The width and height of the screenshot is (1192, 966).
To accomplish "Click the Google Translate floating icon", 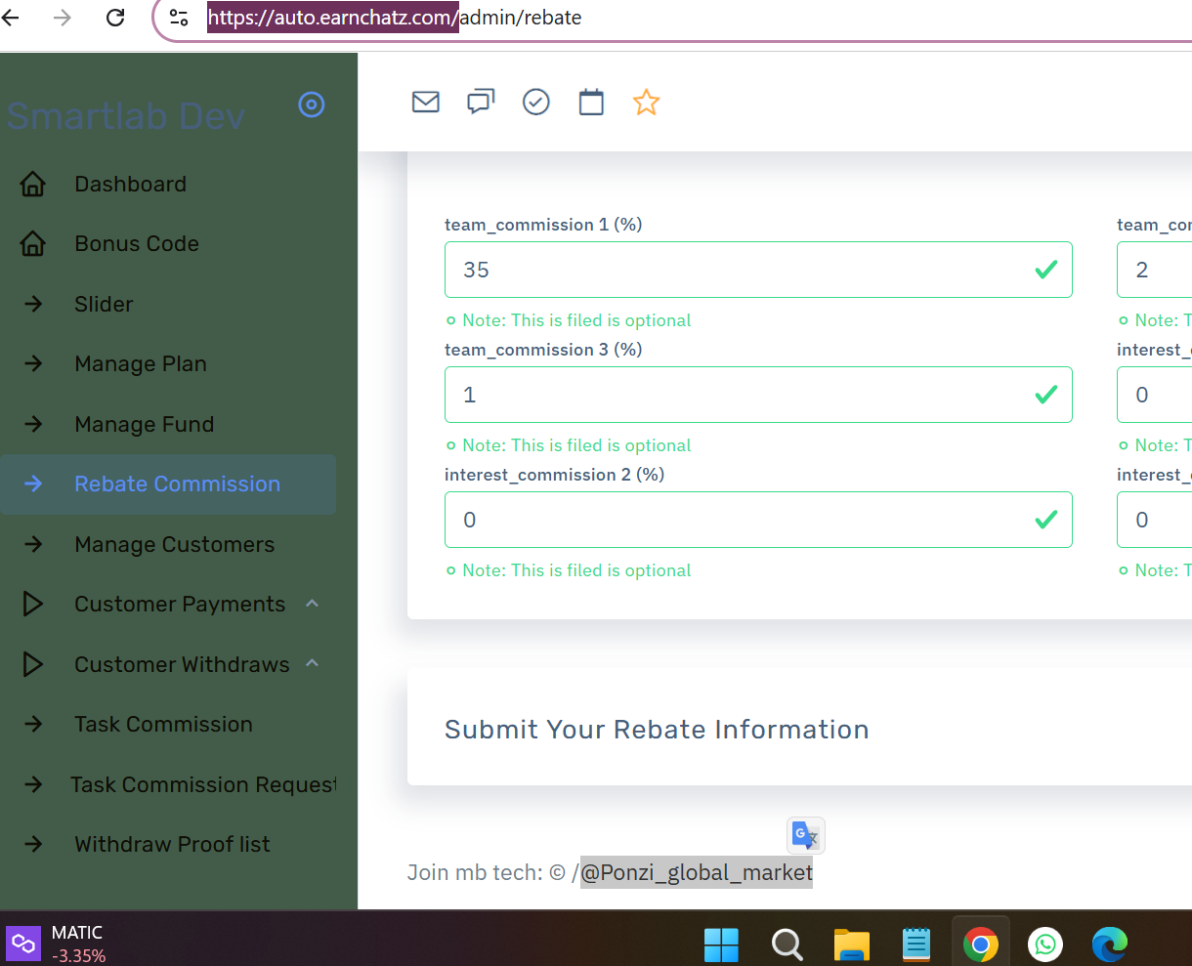I will coord(806,835).
